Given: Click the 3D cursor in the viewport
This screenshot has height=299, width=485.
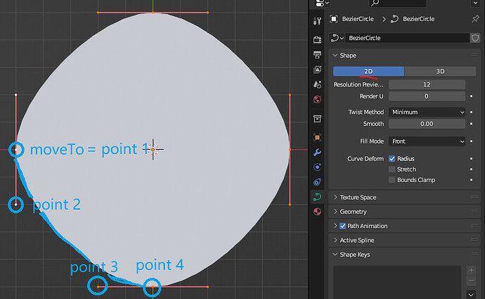Looking at the screenshot, I should click(153, 149).
